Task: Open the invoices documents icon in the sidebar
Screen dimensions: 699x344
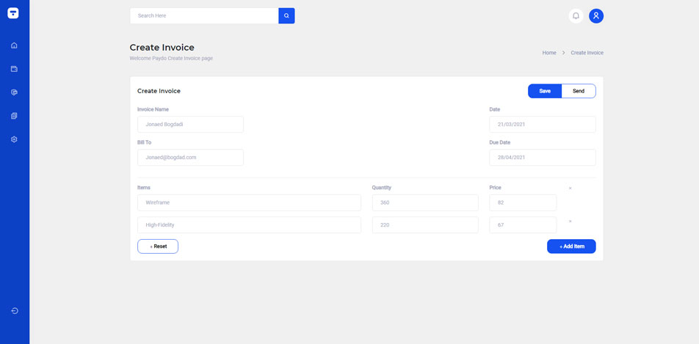Action: [14, 116]
